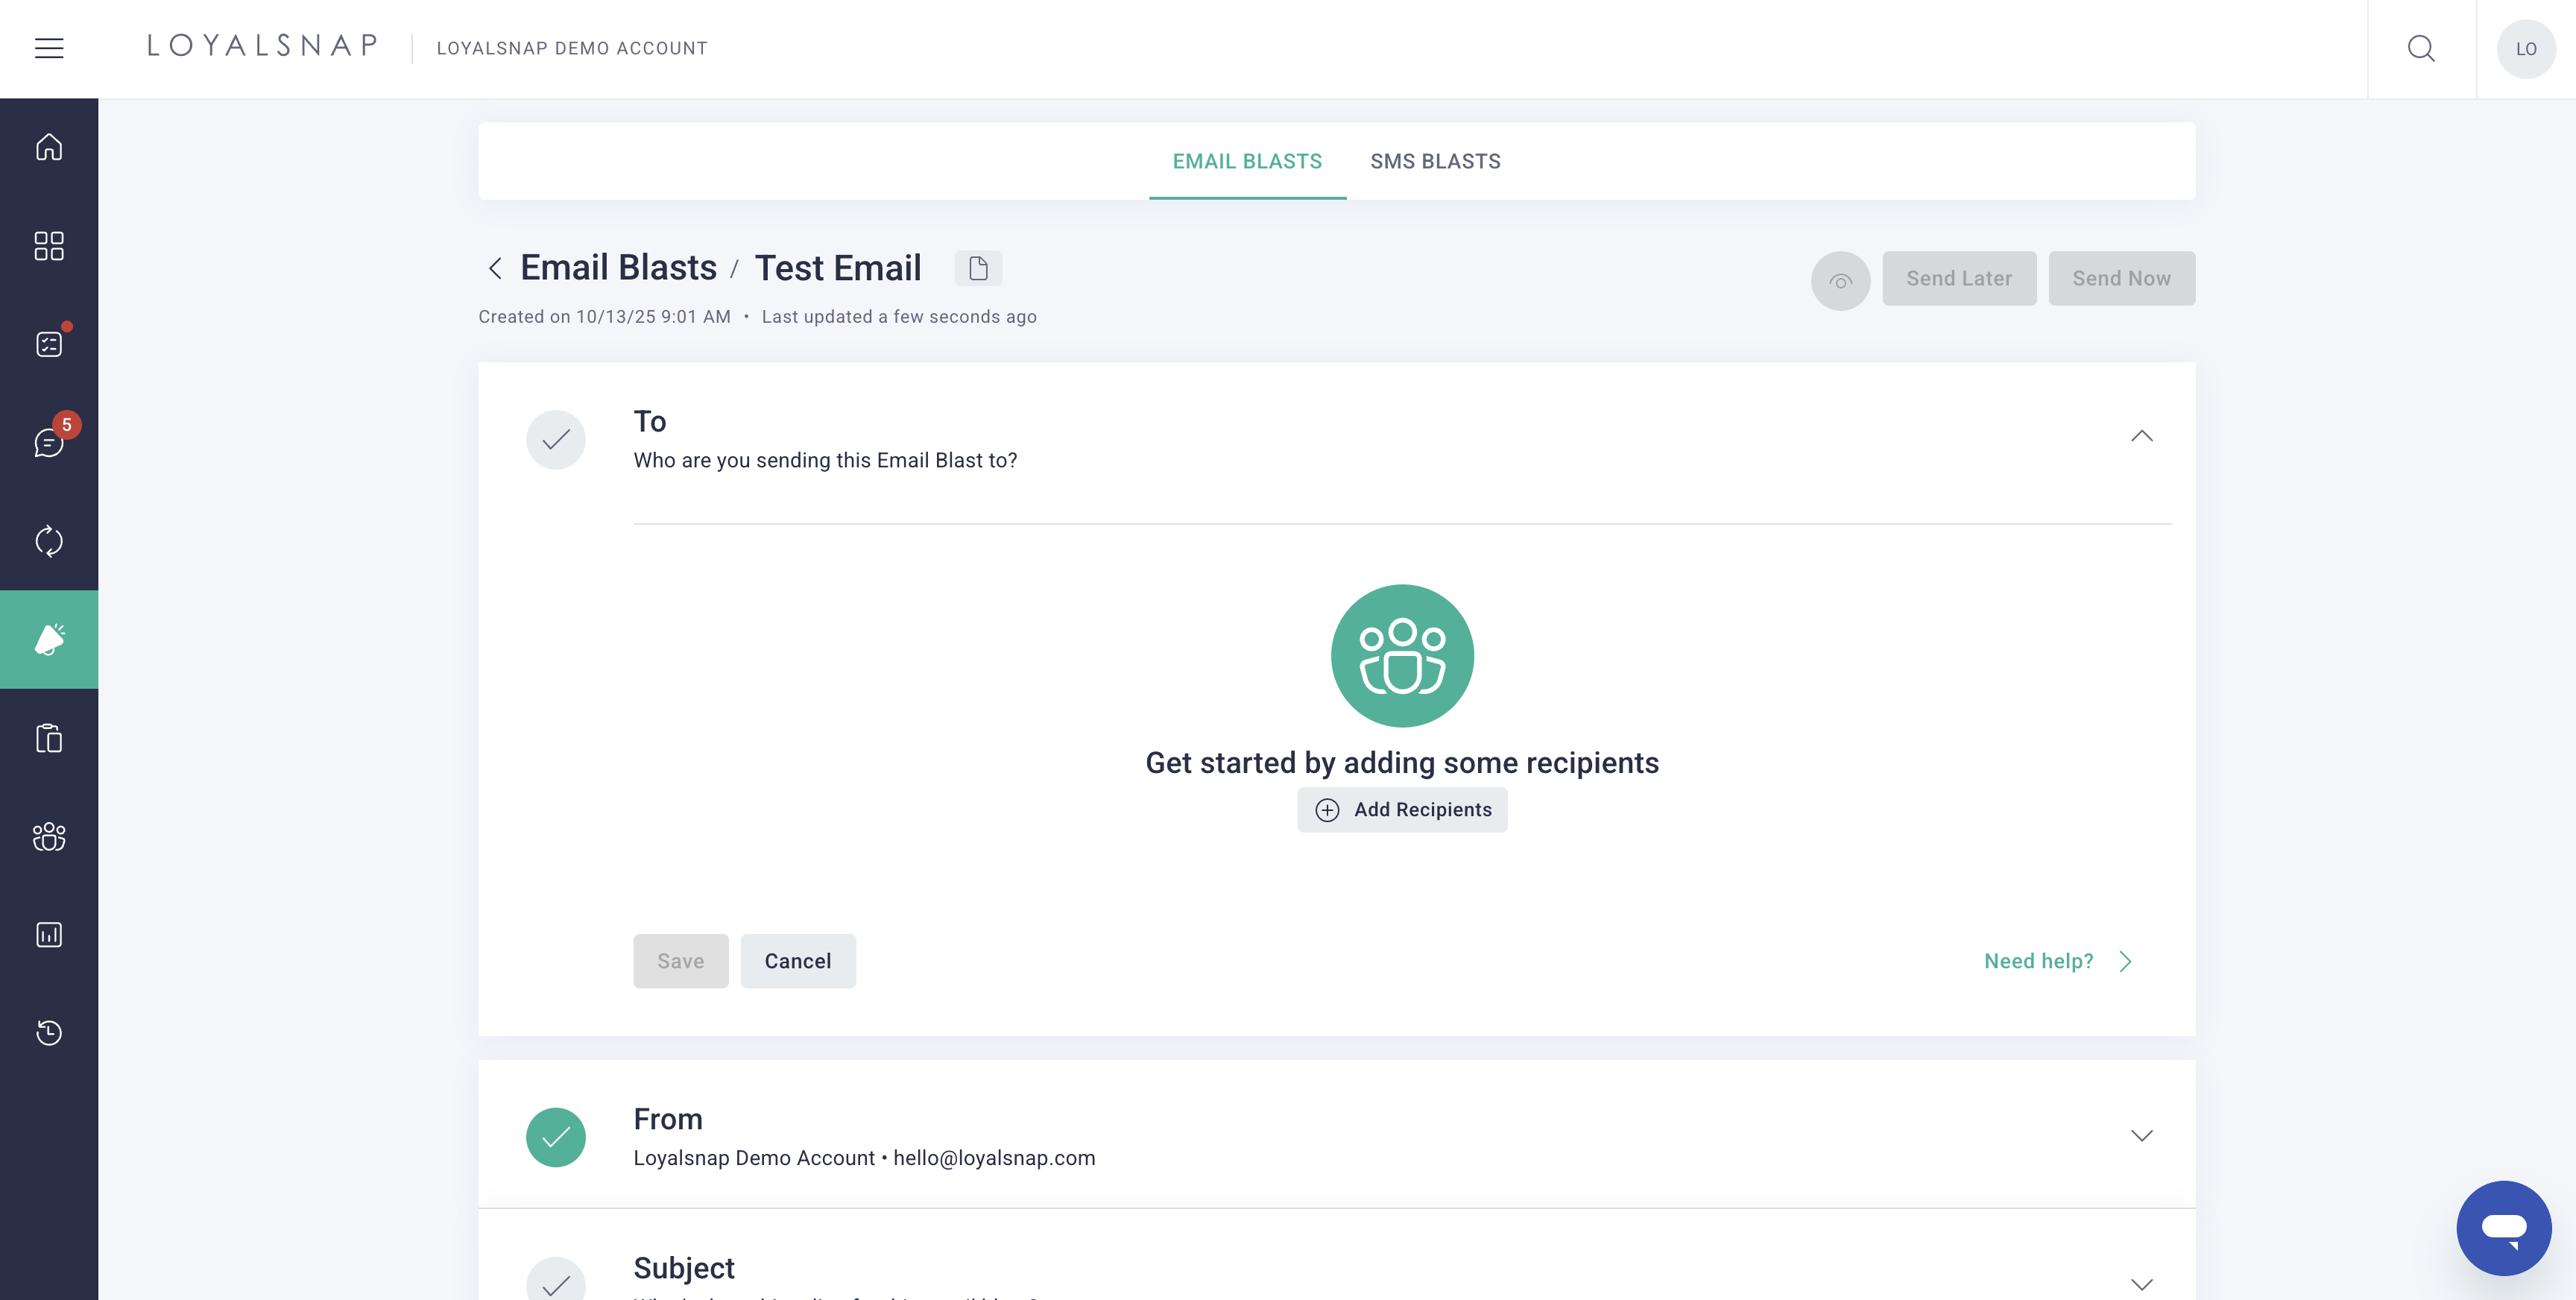Viewport: 2576px width, 1300px height.
Task: Go to Home in sidebar
Action: [49, 147]
